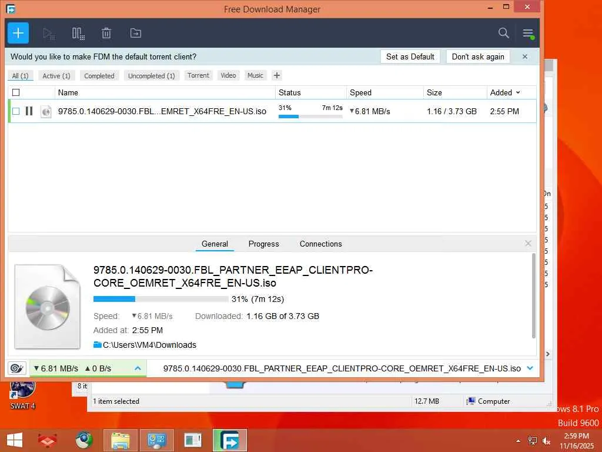Screen dimensions: 602x452
Task: Sort by the Status column header
Action: tap(311, 92)
